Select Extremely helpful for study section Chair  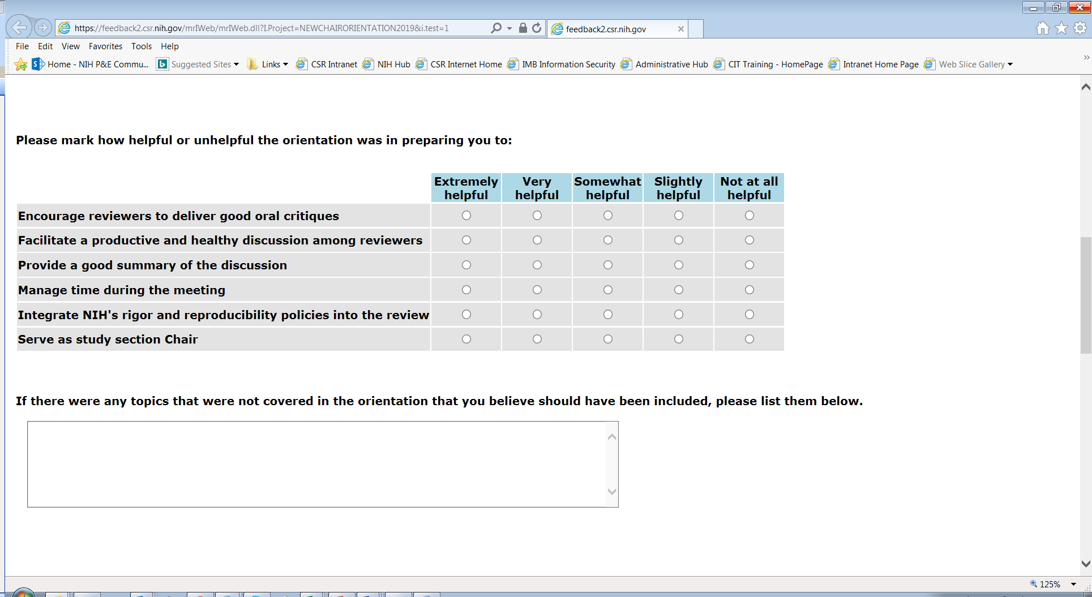466,339
